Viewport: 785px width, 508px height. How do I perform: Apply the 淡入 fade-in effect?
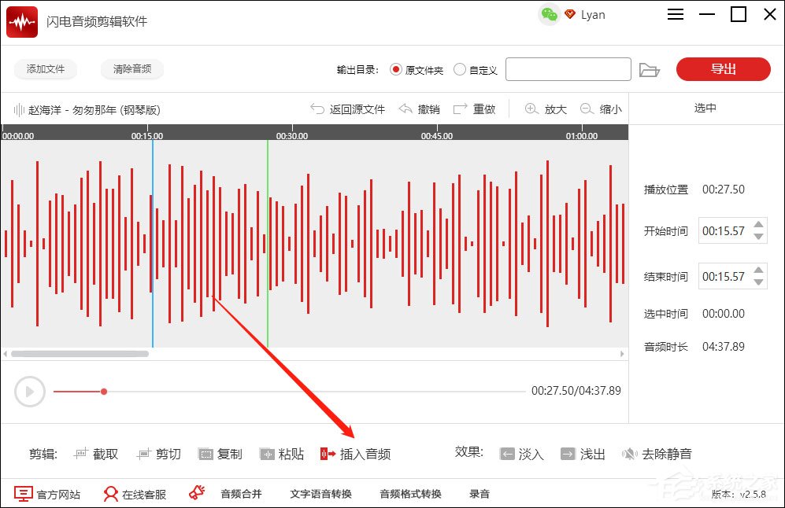point(520,454)
